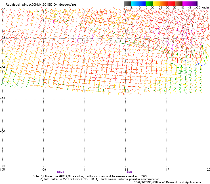This screenshot has width=210, height=184.
Task: Click the orange 25-30 knots legend swatch
Action: click(x=164, y=3)
